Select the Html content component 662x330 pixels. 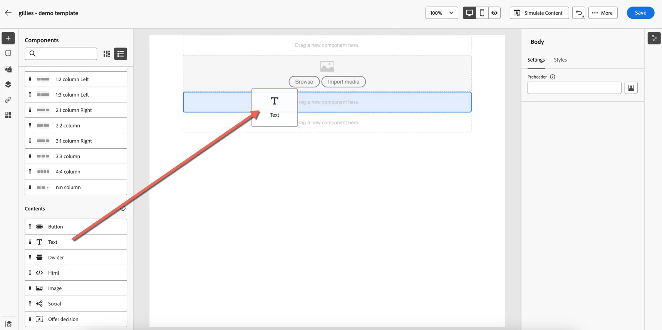tap(76, 273)
